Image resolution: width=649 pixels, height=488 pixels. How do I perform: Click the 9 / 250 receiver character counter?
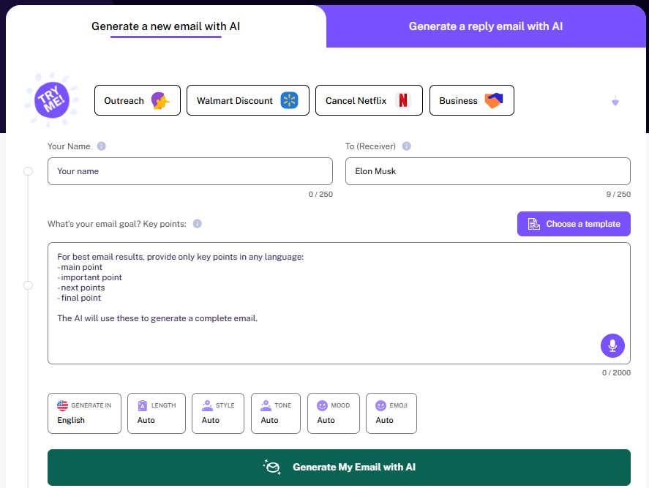[x=618, y=194]
